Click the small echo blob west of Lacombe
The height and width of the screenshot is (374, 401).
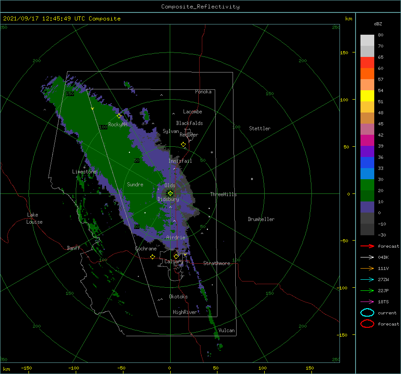pos(146,115)
